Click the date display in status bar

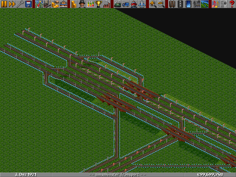26,174
